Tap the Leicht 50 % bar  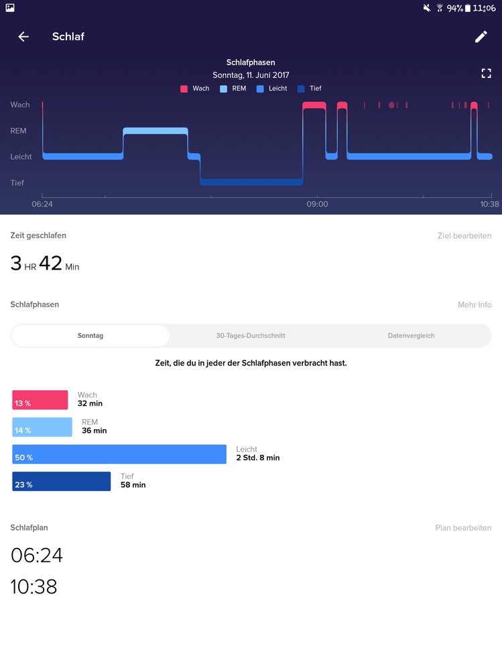point(119,454)
